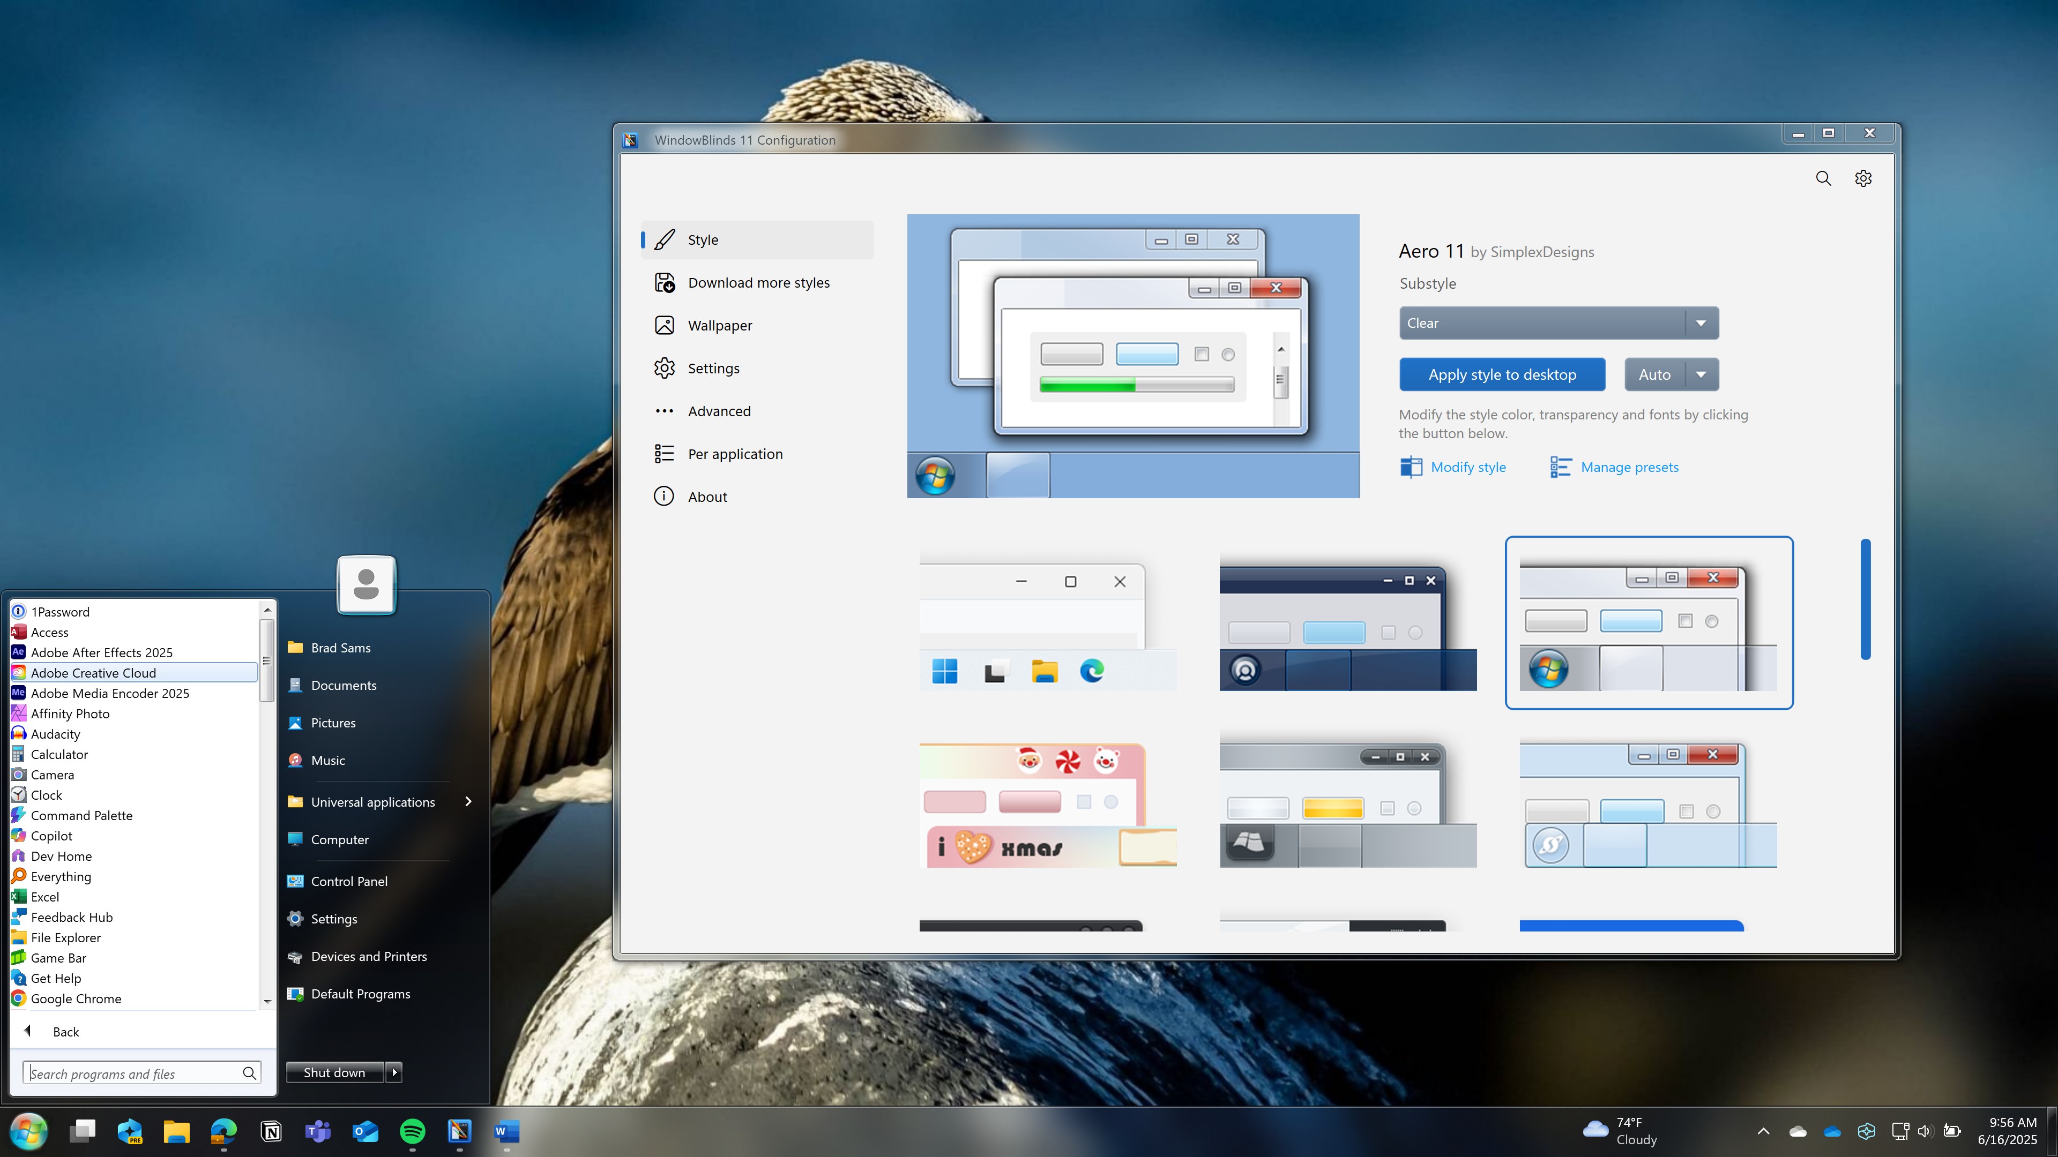The height and width of the screenshot is (1157, 2058).
Task: Open the Camera app entry
Action: point(133,775)
